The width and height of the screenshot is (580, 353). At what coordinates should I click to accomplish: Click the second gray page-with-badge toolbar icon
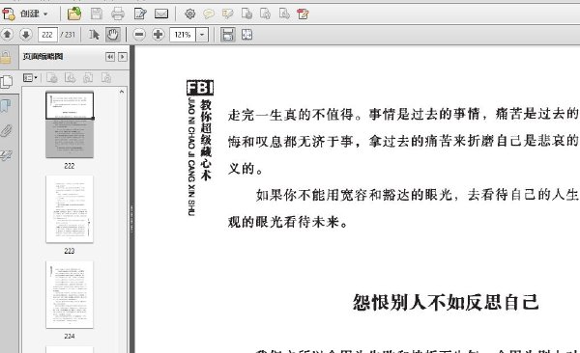pyautogui.click(x=265, y=14)
